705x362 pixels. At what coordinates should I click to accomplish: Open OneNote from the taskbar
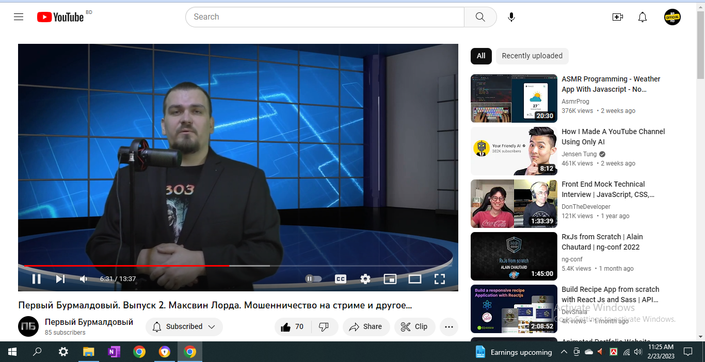click(114, 352)
